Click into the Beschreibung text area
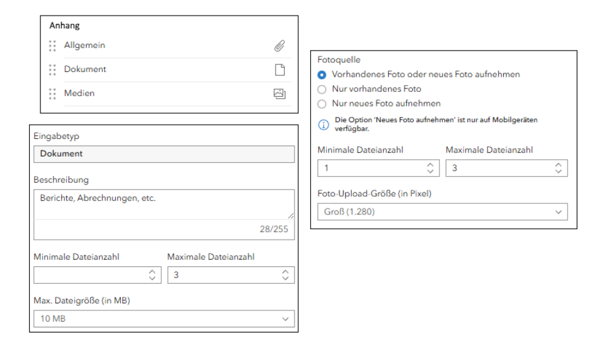 (164, 204)
